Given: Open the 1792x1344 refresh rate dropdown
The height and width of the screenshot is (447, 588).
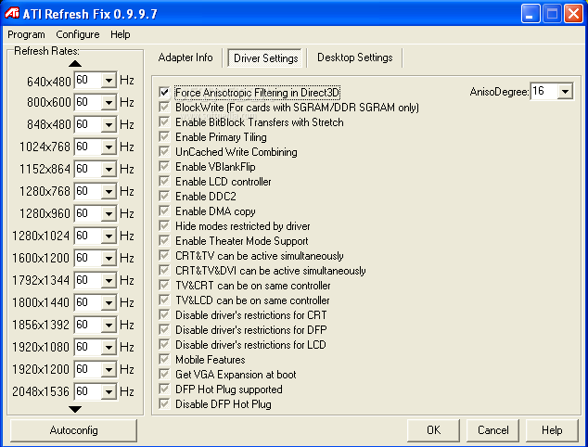Looking at the screenshot, I should 109,280.
